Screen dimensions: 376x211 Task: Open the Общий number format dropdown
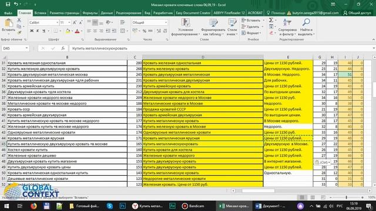[166, 22]
